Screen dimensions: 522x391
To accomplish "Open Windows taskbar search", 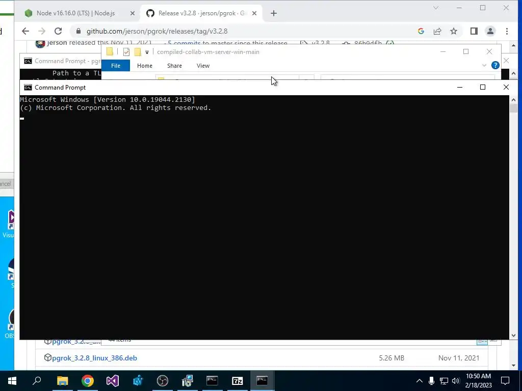I will coord(37,381).
